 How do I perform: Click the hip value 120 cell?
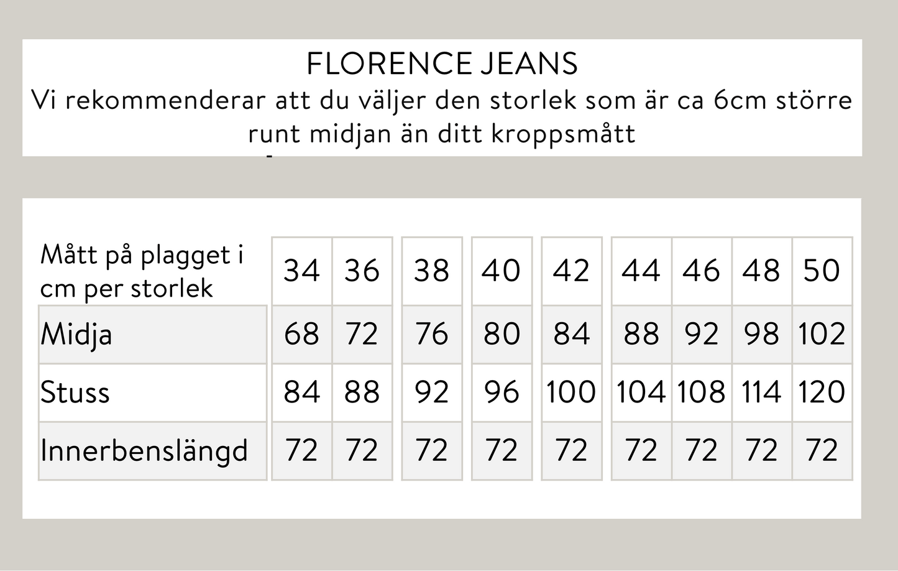[822, 392]
